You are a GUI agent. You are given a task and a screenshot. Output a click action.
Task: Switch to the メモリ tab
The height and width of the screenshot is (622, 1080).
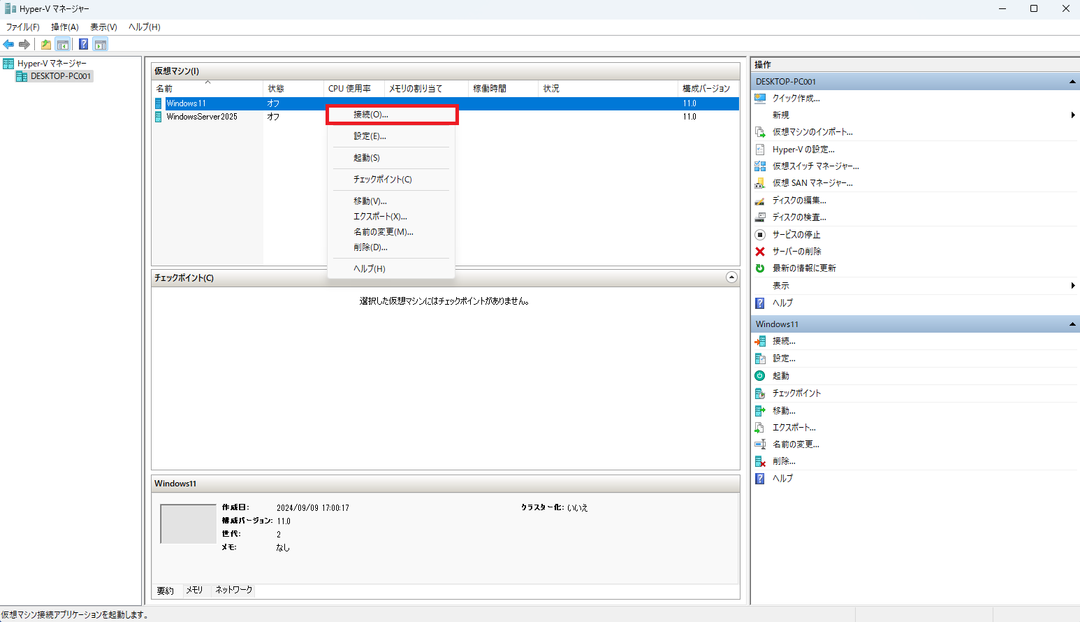coord(194,591)
